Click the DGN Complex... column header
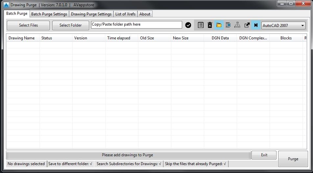The width and height of the screenshot is (313, 173). (x=253, y=38)
